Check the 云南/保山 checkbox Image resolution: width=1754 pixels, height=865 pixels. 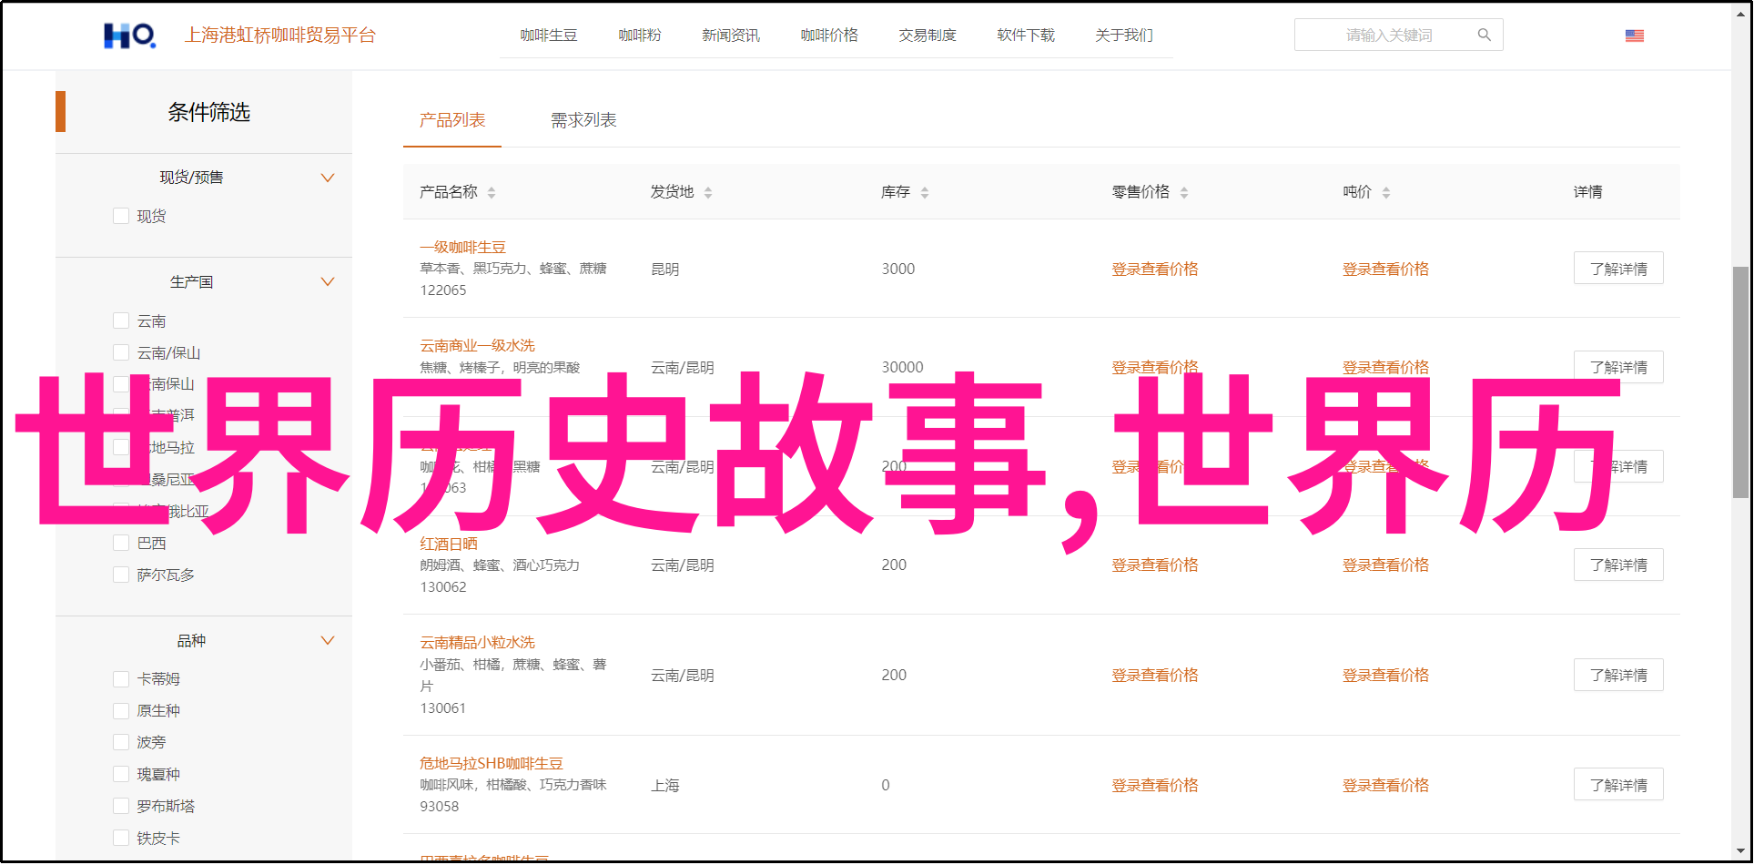click(x=121, y=352)
